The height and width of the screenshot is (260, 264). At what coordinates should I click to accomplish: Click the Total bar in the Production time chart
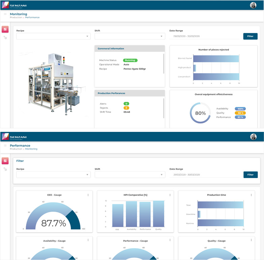coord(220,205)
